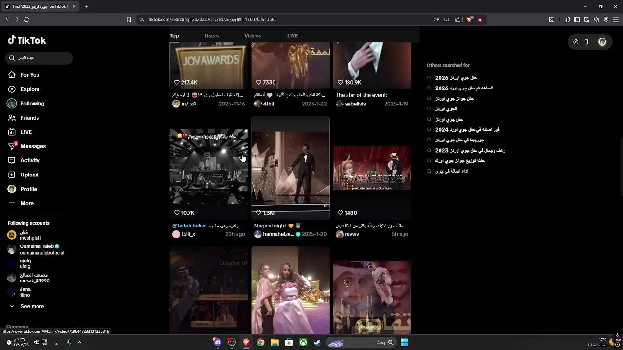623x350 pixels.
Task: Open Discord from the taskbar
Action: click(x=218, y=342)
